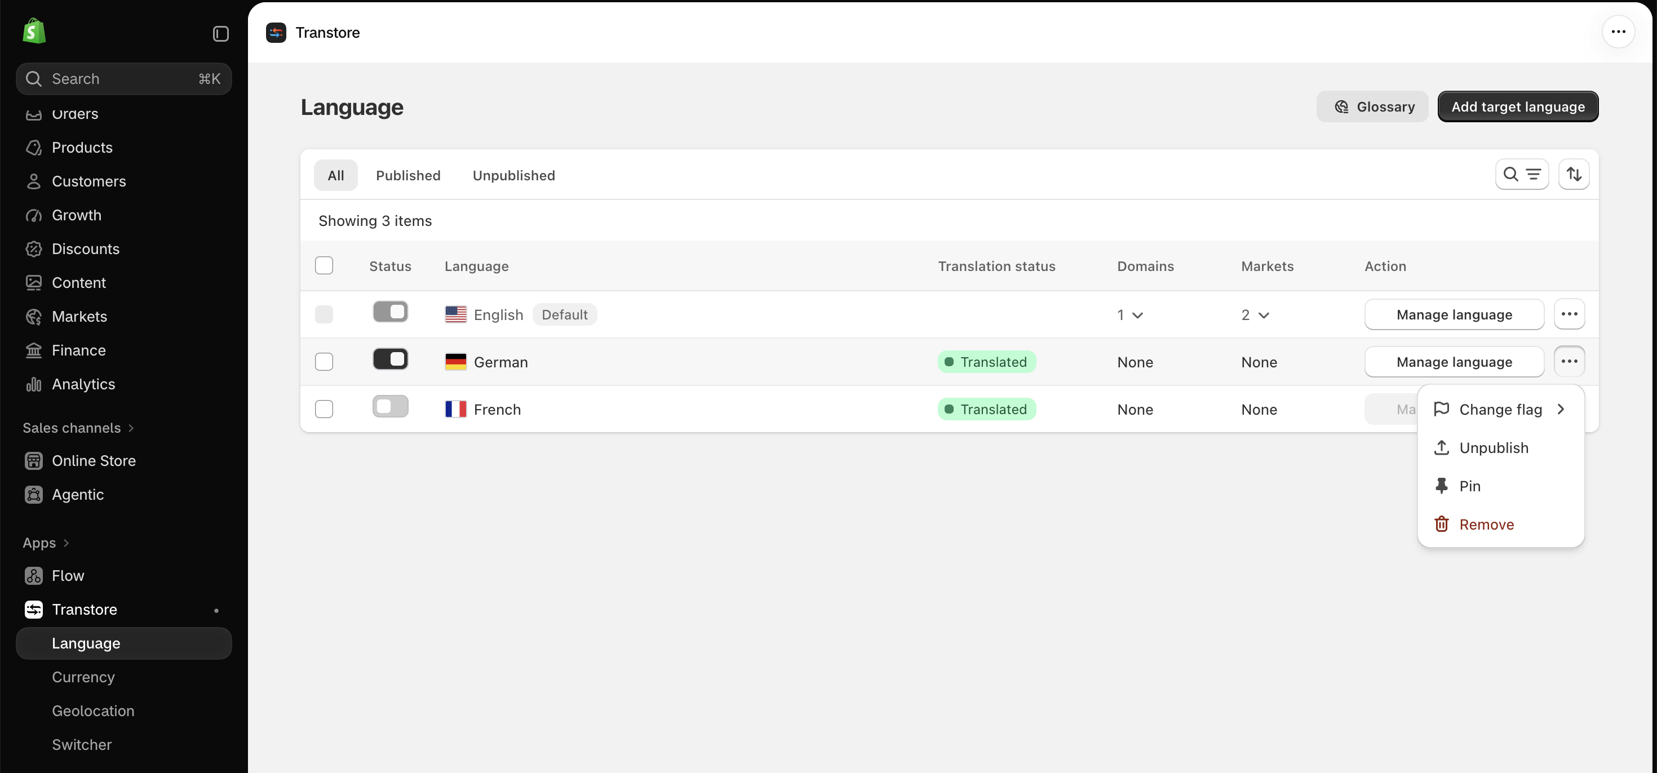Image resolution: width=1657 pixels, height=773 pixels.
Task: Click the Shopify logo icon
Action: tap(34, 32)
